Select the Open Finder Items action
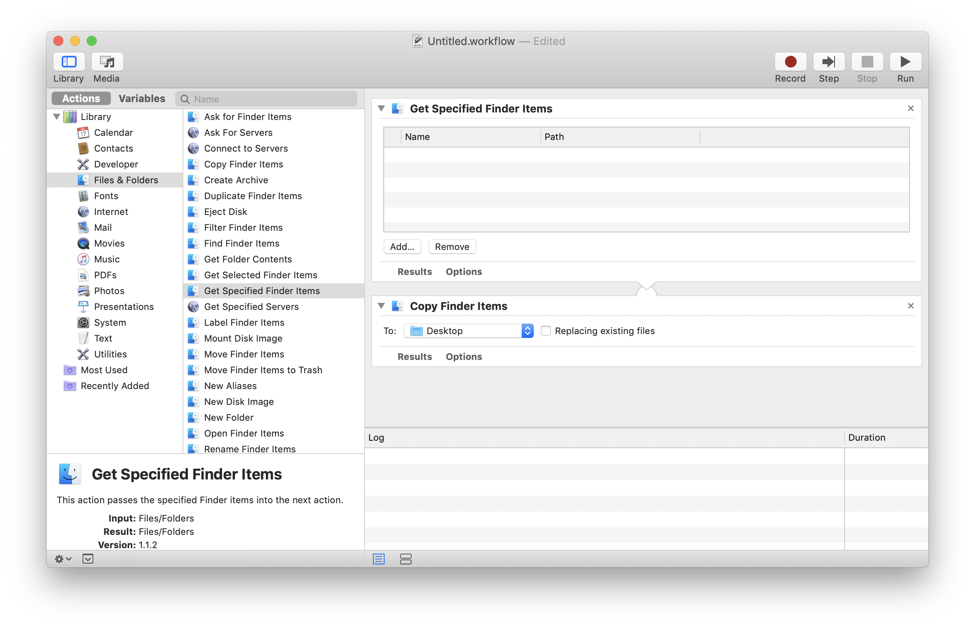 point(274,433)
